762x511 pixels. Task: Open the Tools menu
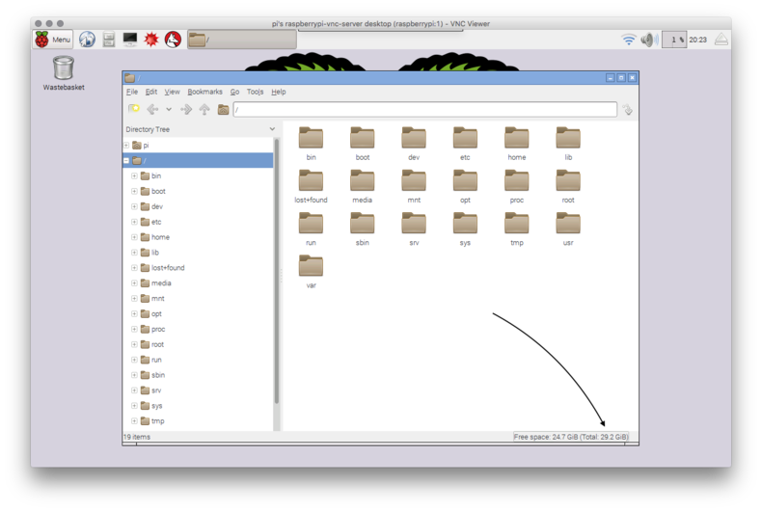[255, 92]
